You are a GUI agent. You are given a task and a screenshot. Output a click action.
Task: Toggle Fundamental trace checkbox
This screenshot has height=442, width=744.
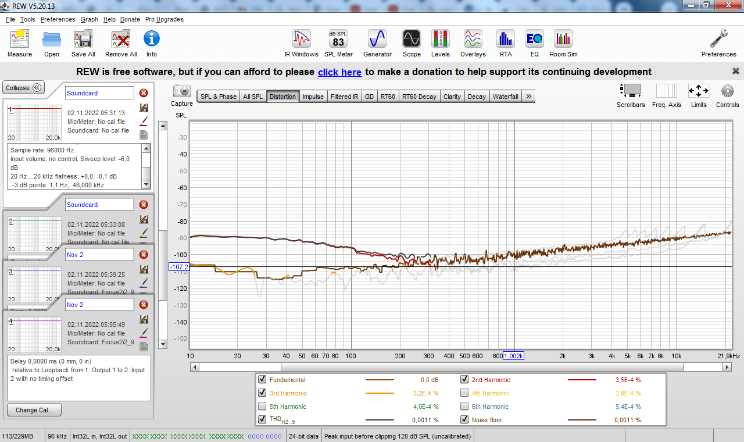click(262, 380)
